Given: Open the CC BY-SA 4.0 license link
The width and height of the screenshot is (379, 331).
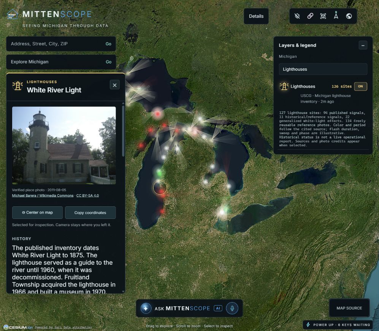Looking at the screenshot, I should (x=87, y=196).
